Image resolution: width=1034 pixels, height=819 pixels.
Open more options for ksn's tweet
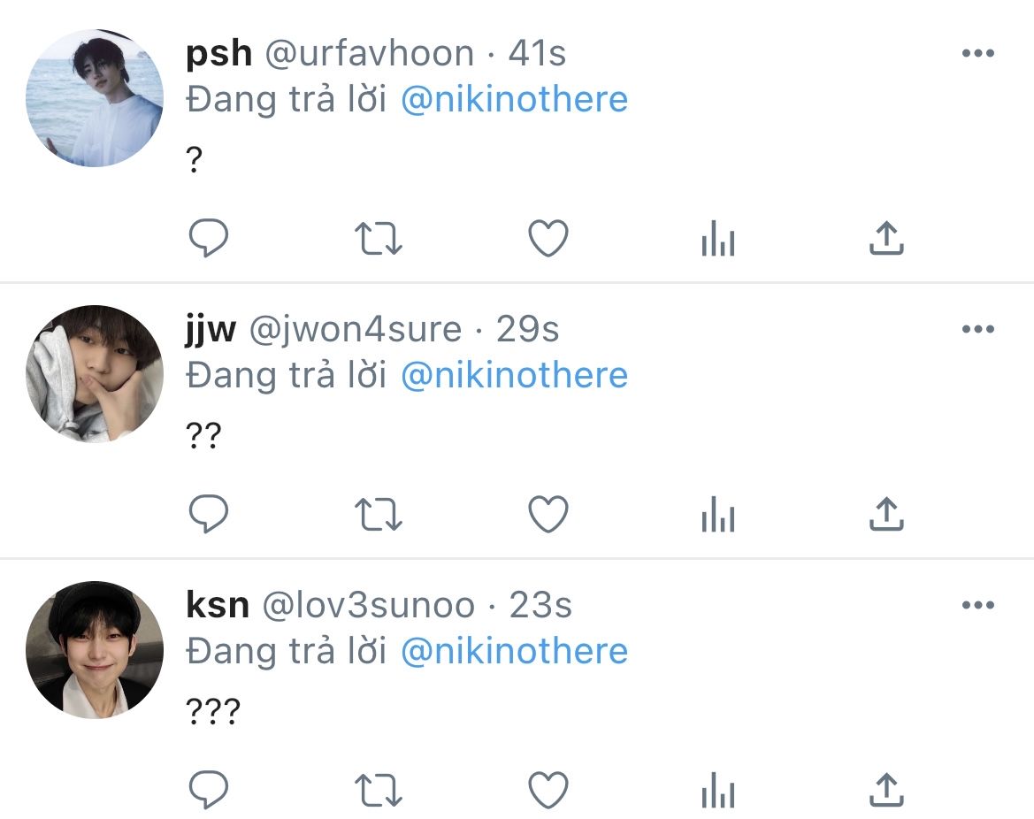[978, 604]
